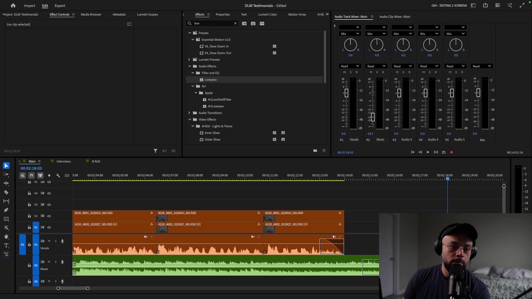Switch to the B-Roll sequence tab
This screenshot has width=532, height=299.
[96, 161]
